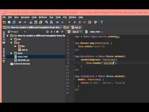Click the Collapse All icon in Project panel
Screen dimensions: 149x112
tap(52, 32)
